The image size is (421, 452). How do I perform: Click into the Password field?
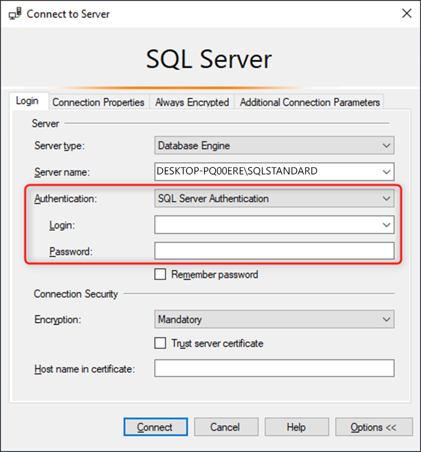274,251
